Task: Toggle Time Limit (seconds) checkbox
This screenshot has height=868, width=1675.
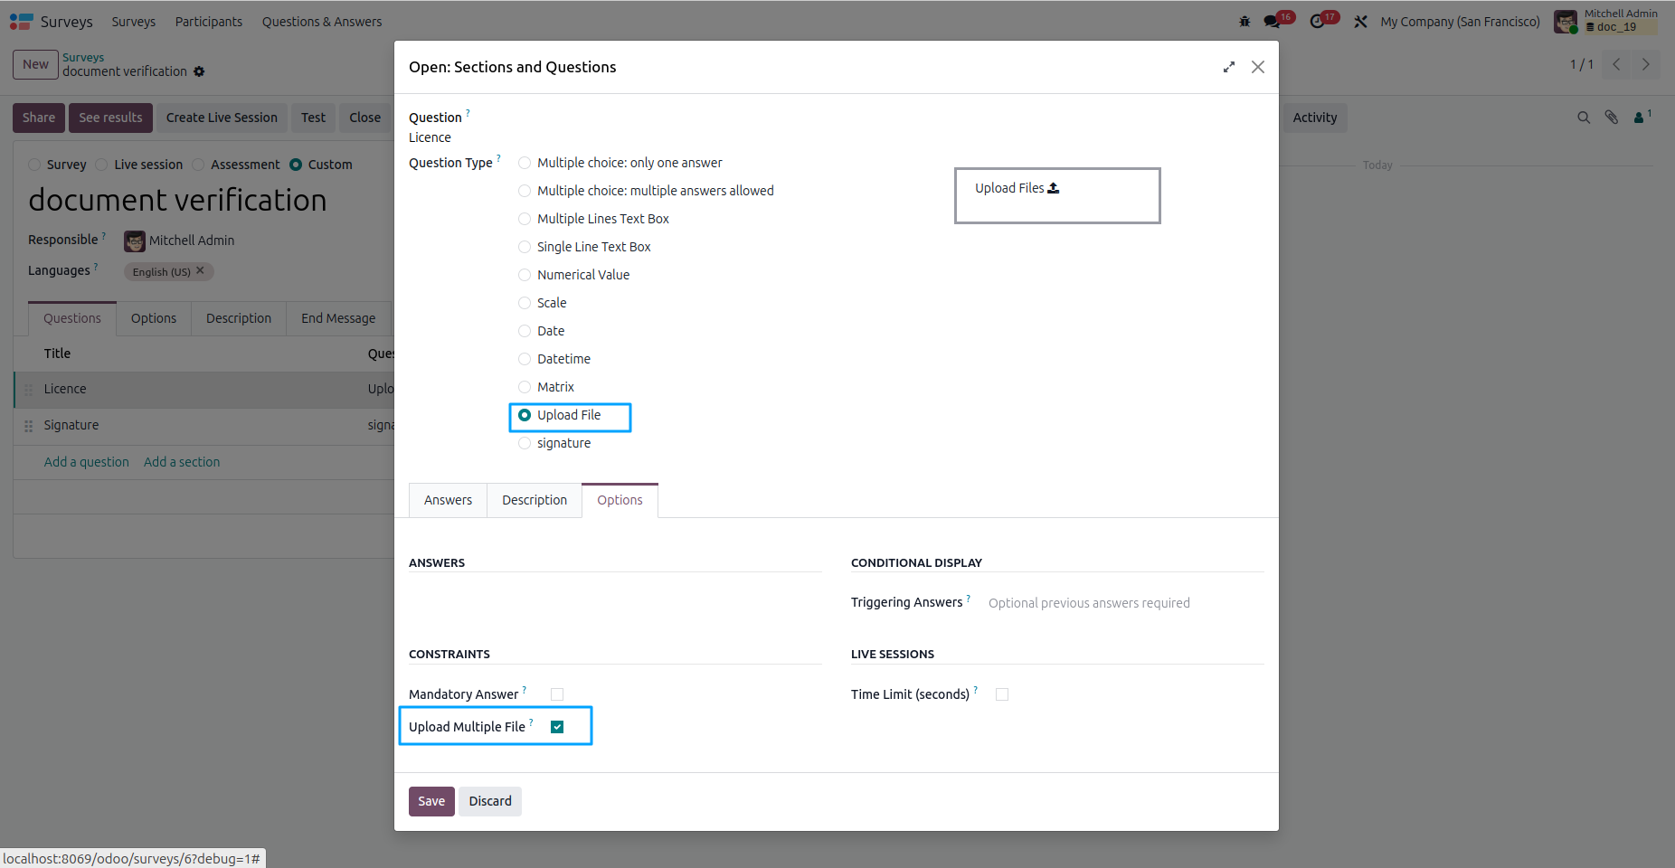Action: point(1002,694)
